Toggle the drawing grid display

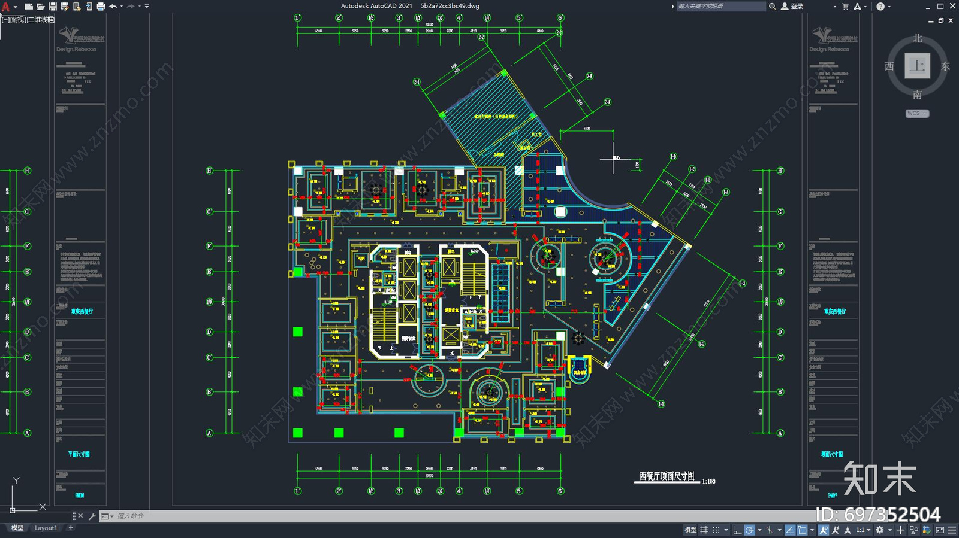point(704,530)
